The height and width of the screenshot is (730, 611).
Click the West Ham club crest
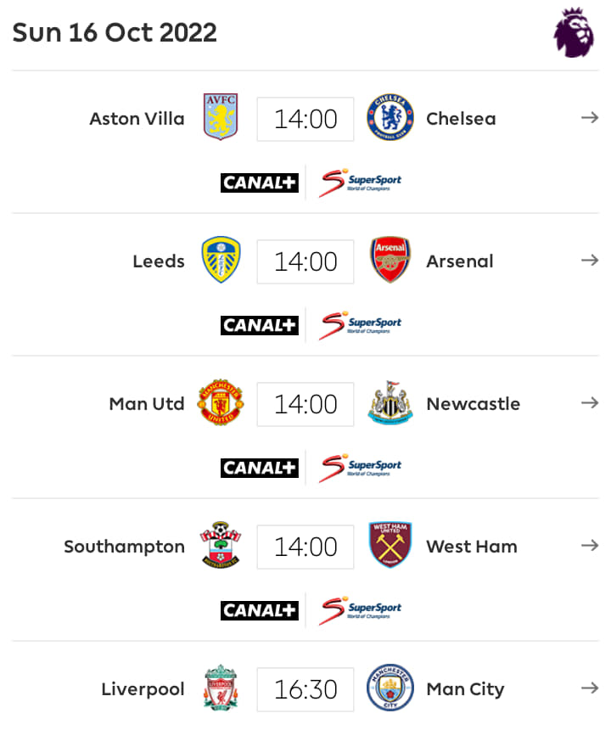pos(390,546)
